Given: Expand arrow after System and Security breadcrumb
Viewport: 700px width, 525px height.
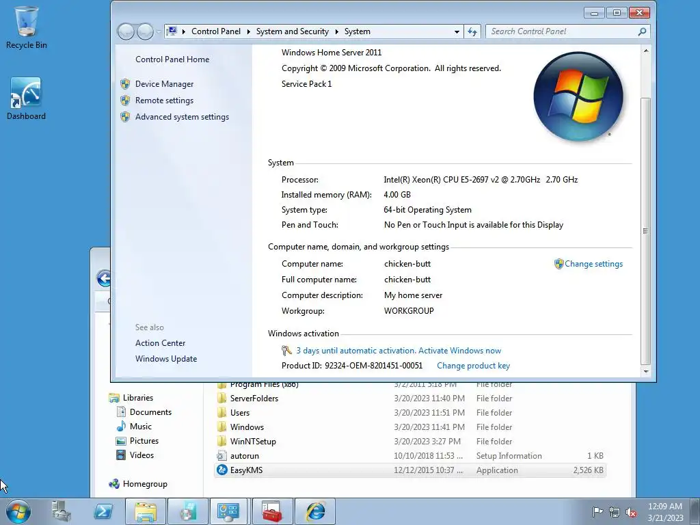Looking at the screenshot, I should (x=336, y=31).
